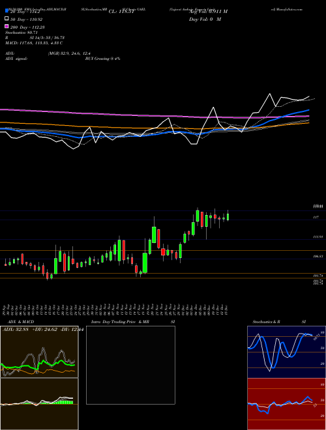
Task: Click the 'Avg Vol: 0.911 M' text
Action: tap(208, 12)
